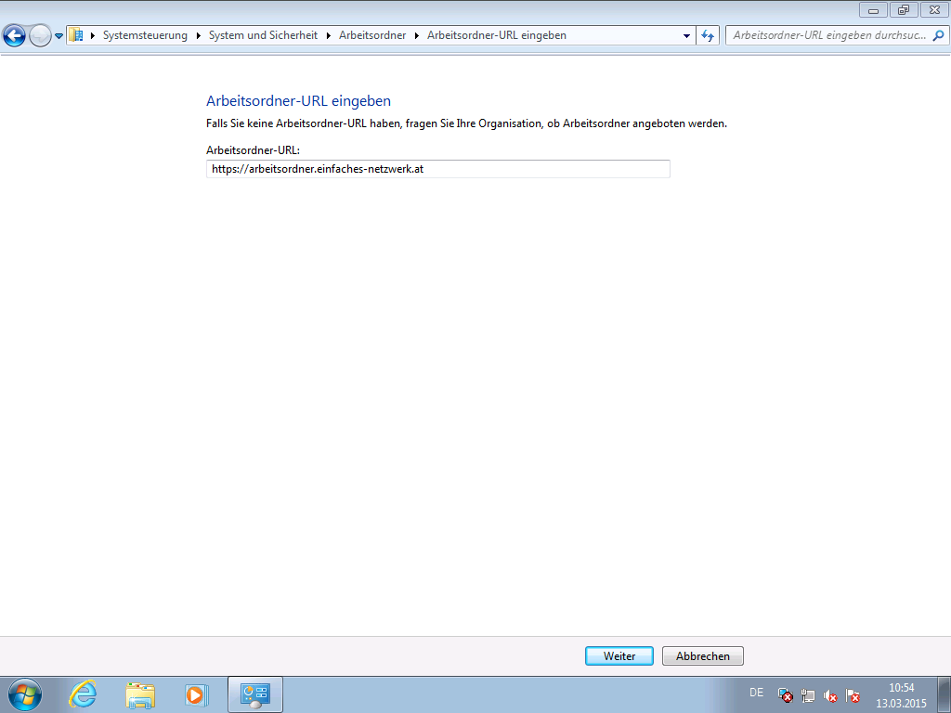The image size is (951, 713).
Task: Open the Action Center flag icon
Action: (x=853, y=695)
